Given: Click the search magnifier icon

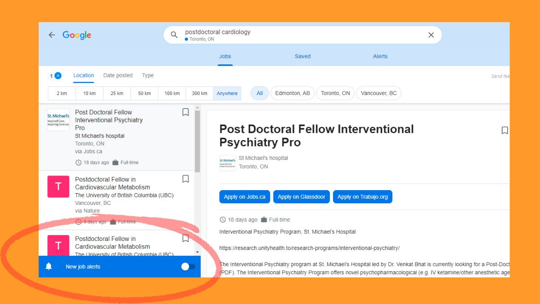Looking at the screenshot, I should [x=174, y=35].
